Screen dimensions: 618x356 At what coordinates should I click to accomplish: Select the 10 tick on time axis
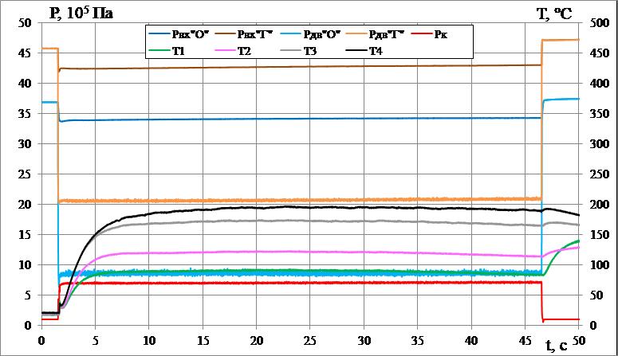point(148,338)
